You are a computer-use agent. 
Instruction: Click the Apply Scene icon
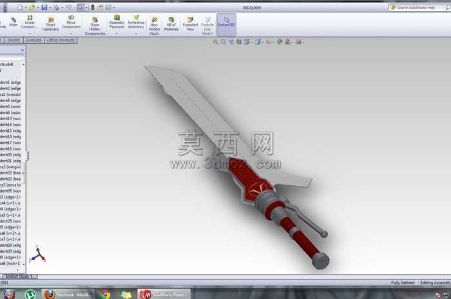287,42
